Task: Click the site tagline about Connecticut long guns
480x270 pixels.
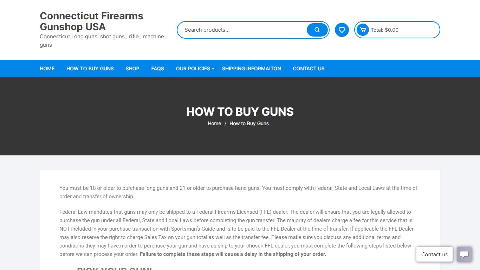Action: (102, 41)
